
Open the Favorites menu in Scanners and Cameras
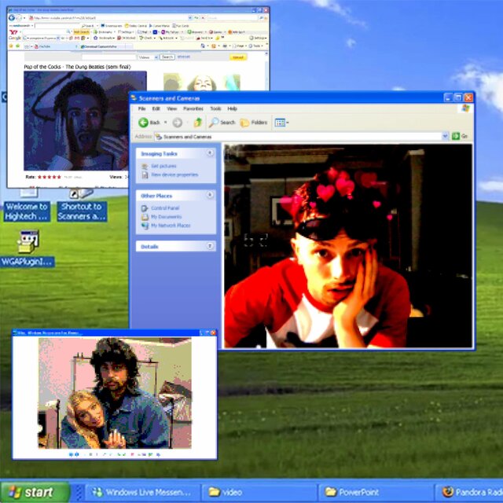193,108
